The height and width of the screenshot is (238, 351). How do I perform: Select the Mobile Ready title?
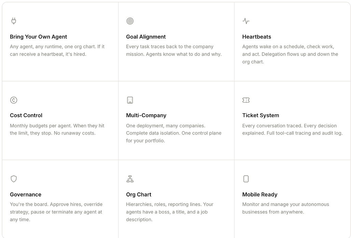[259, 194]
